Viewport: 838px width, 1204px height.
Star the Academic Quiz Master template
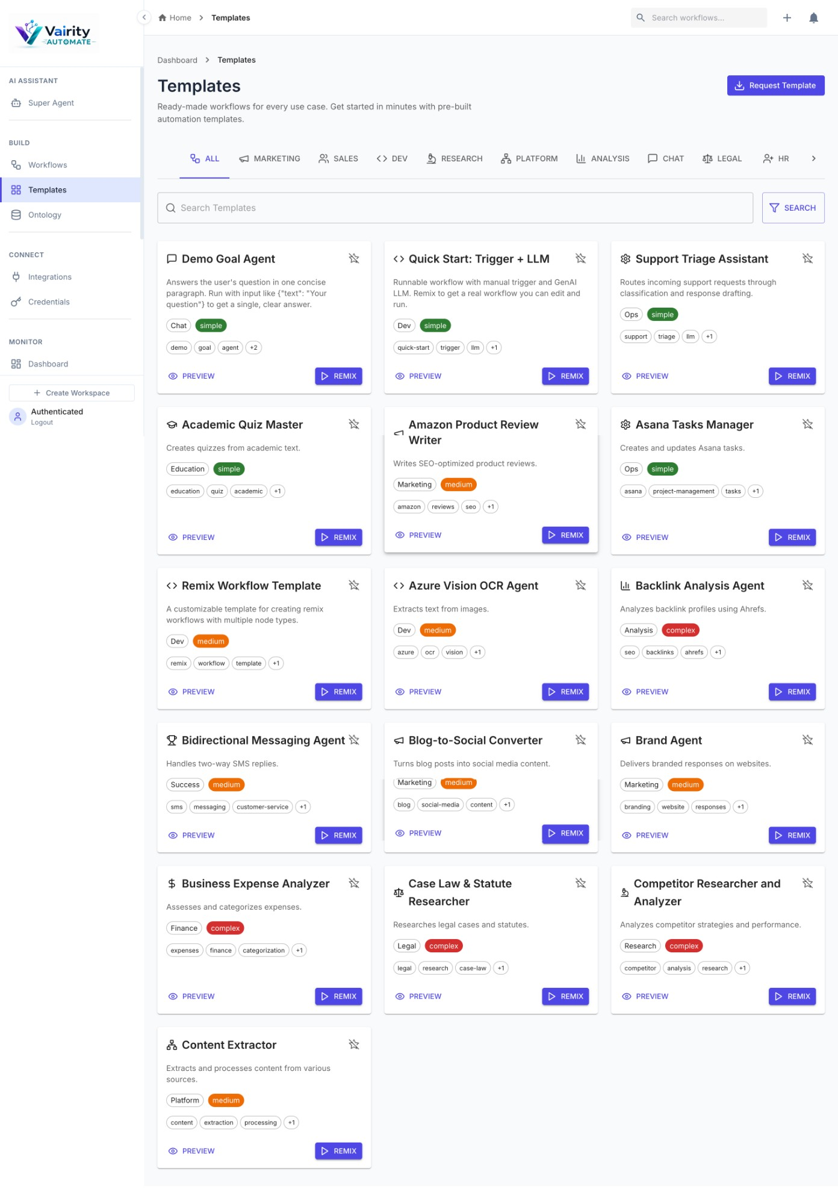(x=354, y=424)
